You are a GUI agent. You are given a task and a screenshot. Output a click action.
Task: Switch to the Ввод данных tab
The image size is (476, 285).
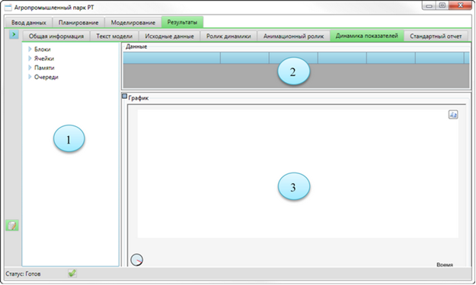coord(29,22)
